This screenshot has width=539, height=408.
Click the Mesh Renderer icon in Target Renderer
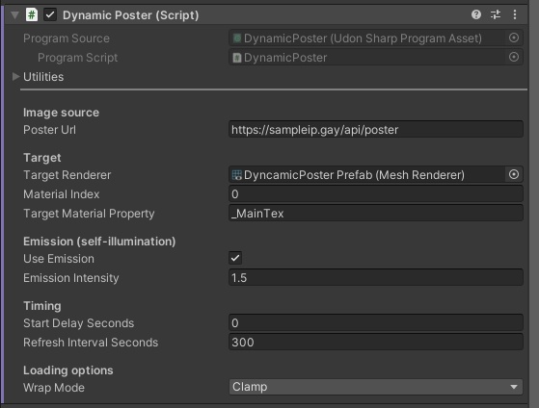[x=236, y=175]
